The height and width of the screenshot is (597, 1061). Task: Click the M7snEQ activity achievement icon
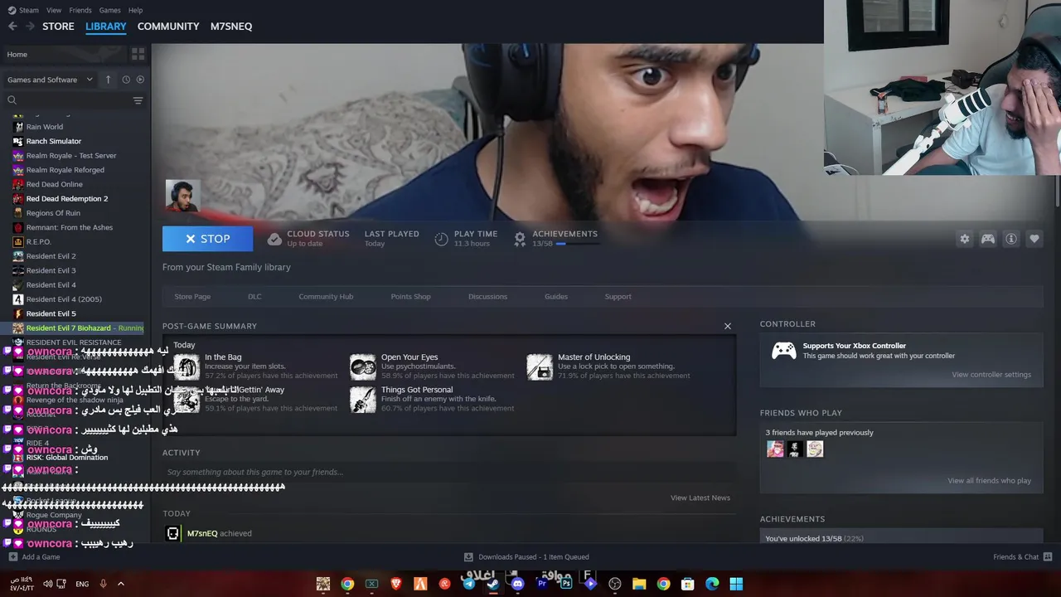point(172,533)
